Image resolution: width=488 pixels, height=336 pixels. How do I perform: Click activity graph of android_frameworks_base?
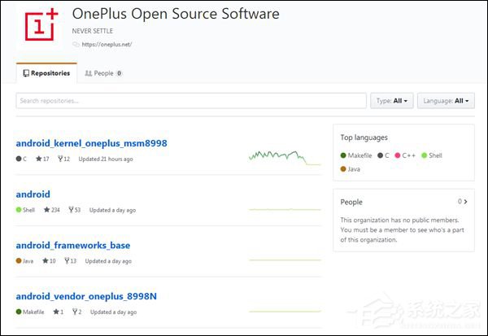pyautogui.click(x=285, y=260)
